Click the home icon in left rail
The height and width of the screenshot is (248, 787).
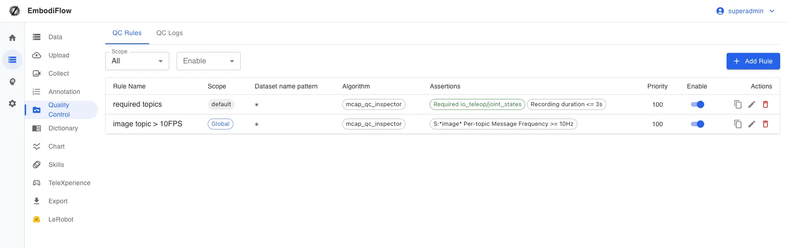pyautogui.click(x=12, y=38)
